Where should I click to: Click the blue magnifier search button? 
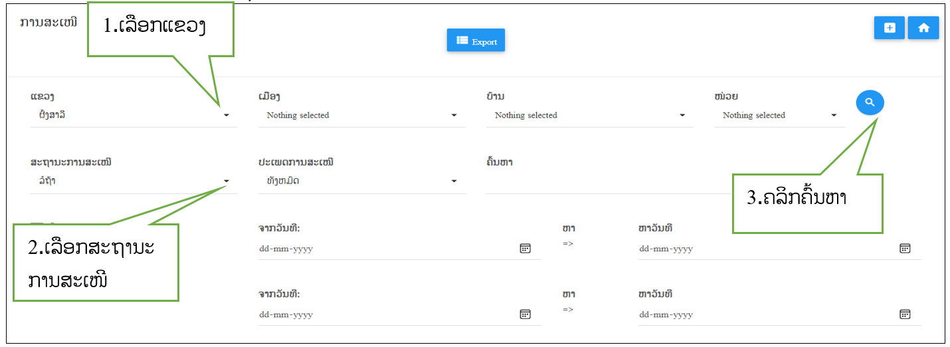click(870, 102)
